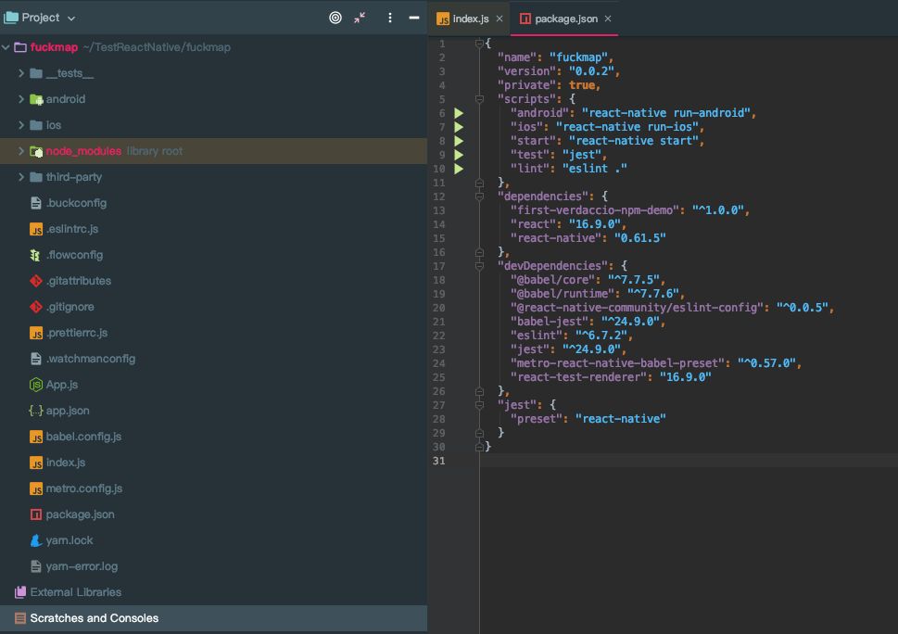This screenshot has height=634, width=898.
Task: Click the locate target icon in Project panel
Action: pyautogui.click(x=335, y=18)
